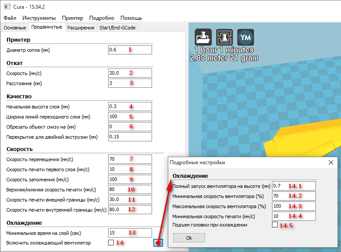The width and height of the screenshot is (341, 252).
Task: Click the Начальная высота слоя field
Action: tap(130, 107)
